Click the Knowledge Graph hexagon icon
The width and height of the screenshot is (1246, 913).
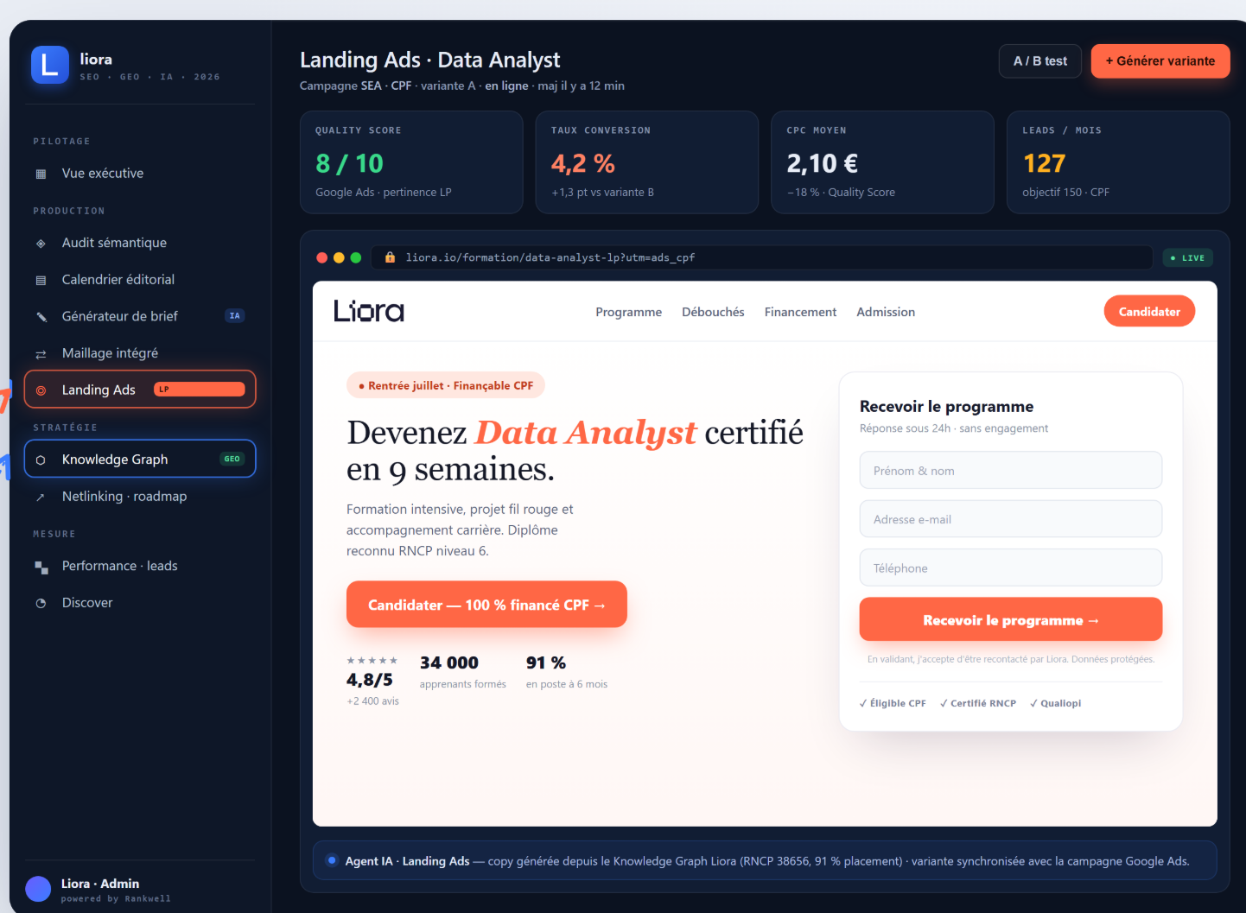tap(41, 460)
